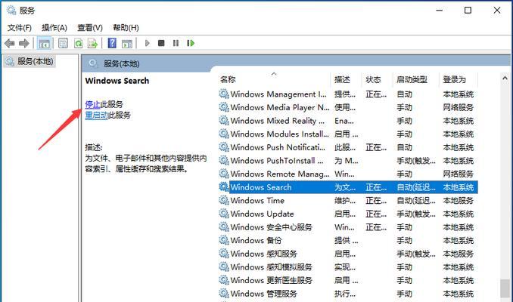Click the 重启动 link to restart service

pyautogui.click(x=96, y=115)
